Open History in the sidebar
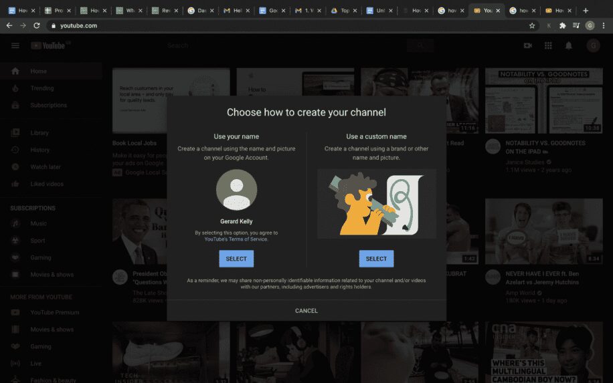Viewport: 613px width, 383px height. click(51, 150)
